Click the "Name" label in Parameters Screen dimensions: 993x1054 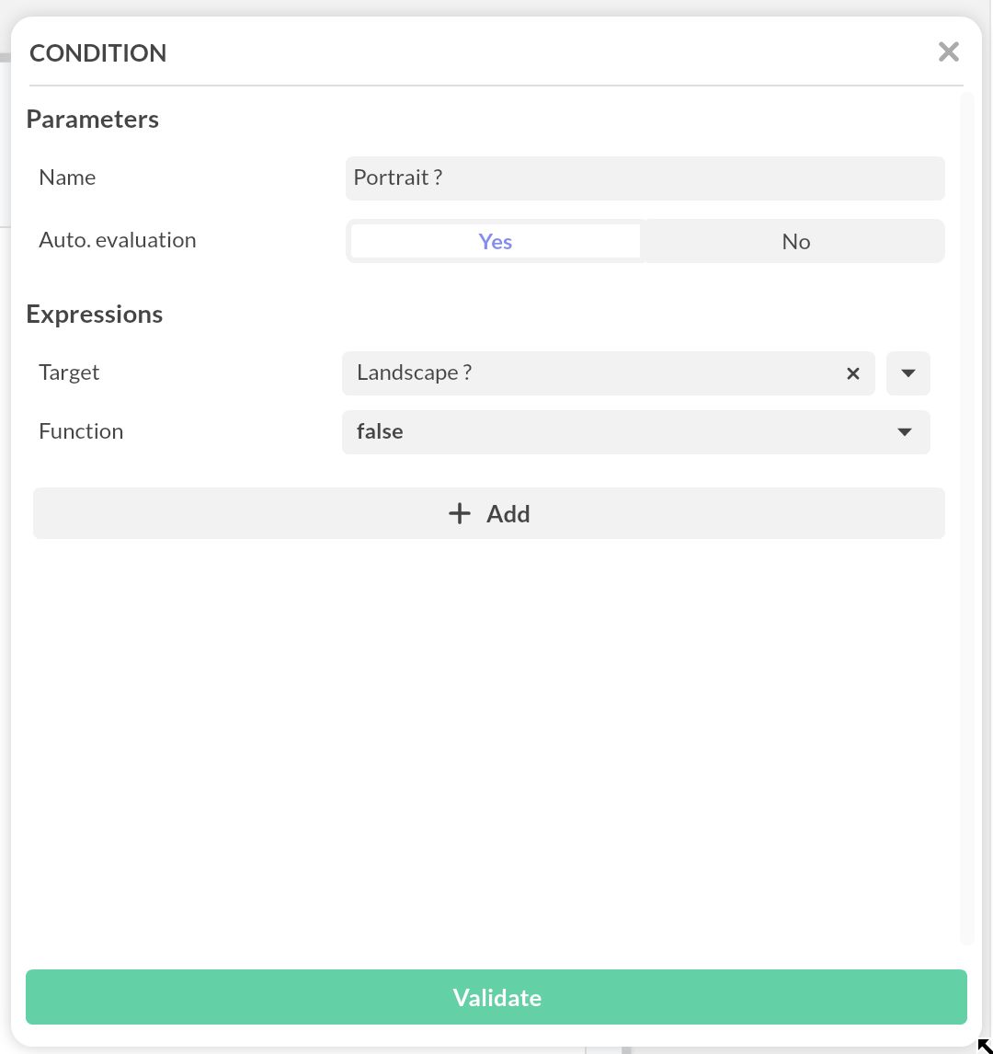[x=67, y=178]
